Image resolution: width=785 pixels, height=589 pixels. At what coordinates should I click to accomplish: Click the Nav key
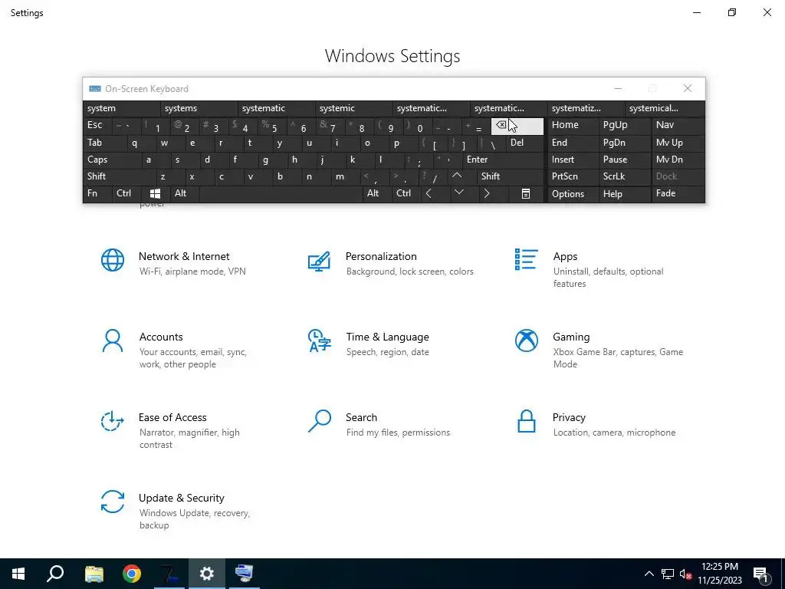(678, 127)
